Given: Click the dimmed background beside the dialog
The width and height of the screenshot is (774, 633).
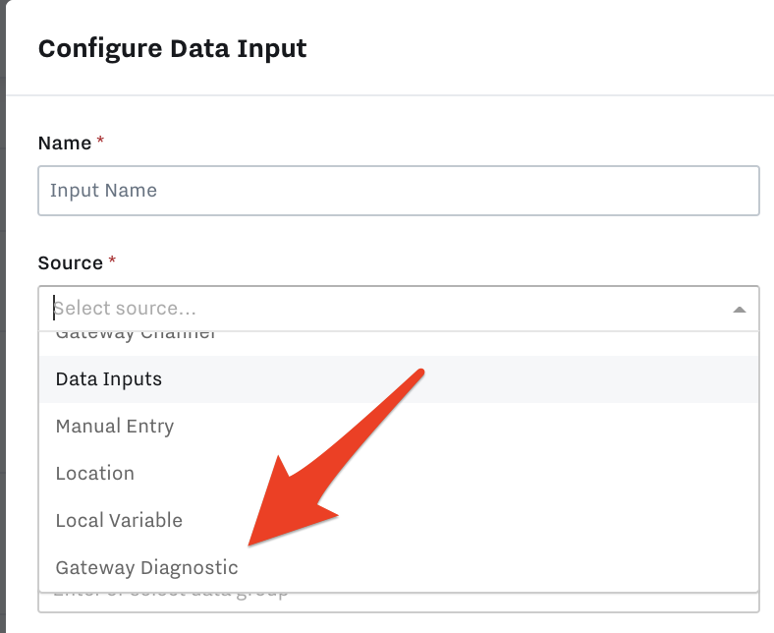Looking at the screenshot, I should pyautogui.click(x=3, y=316).
